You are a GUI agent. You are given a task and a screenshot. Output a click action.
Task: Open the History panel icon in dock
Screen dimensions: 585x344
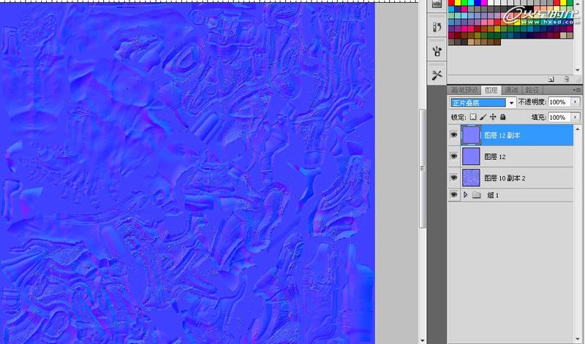coord(437,27)
